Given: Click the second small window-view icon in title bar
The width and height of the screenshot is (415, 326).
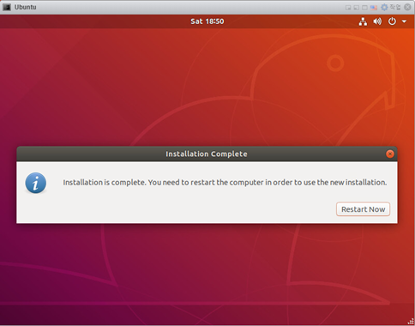Looking at the screenshot, I should point(356,8).
